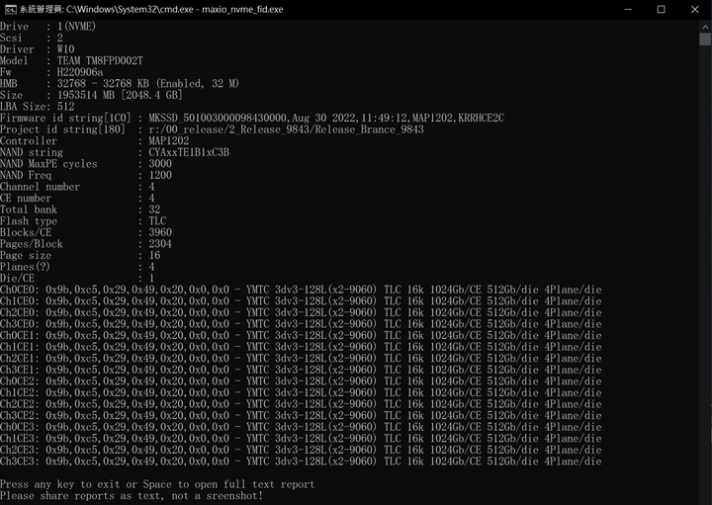Click the Project id string path 'r:/00_release'
Viewport: 712px width, 505px height.
(186, 129)
